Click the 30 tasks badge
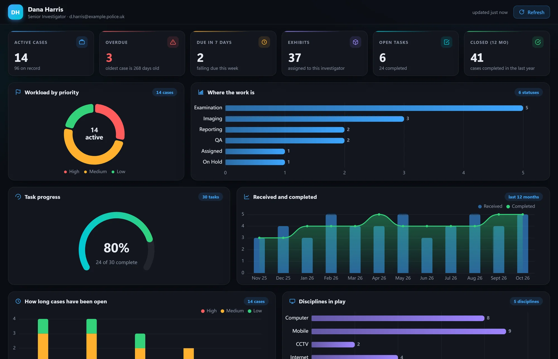The width and height of the screenshot is (558, 359). click(211, 197)
